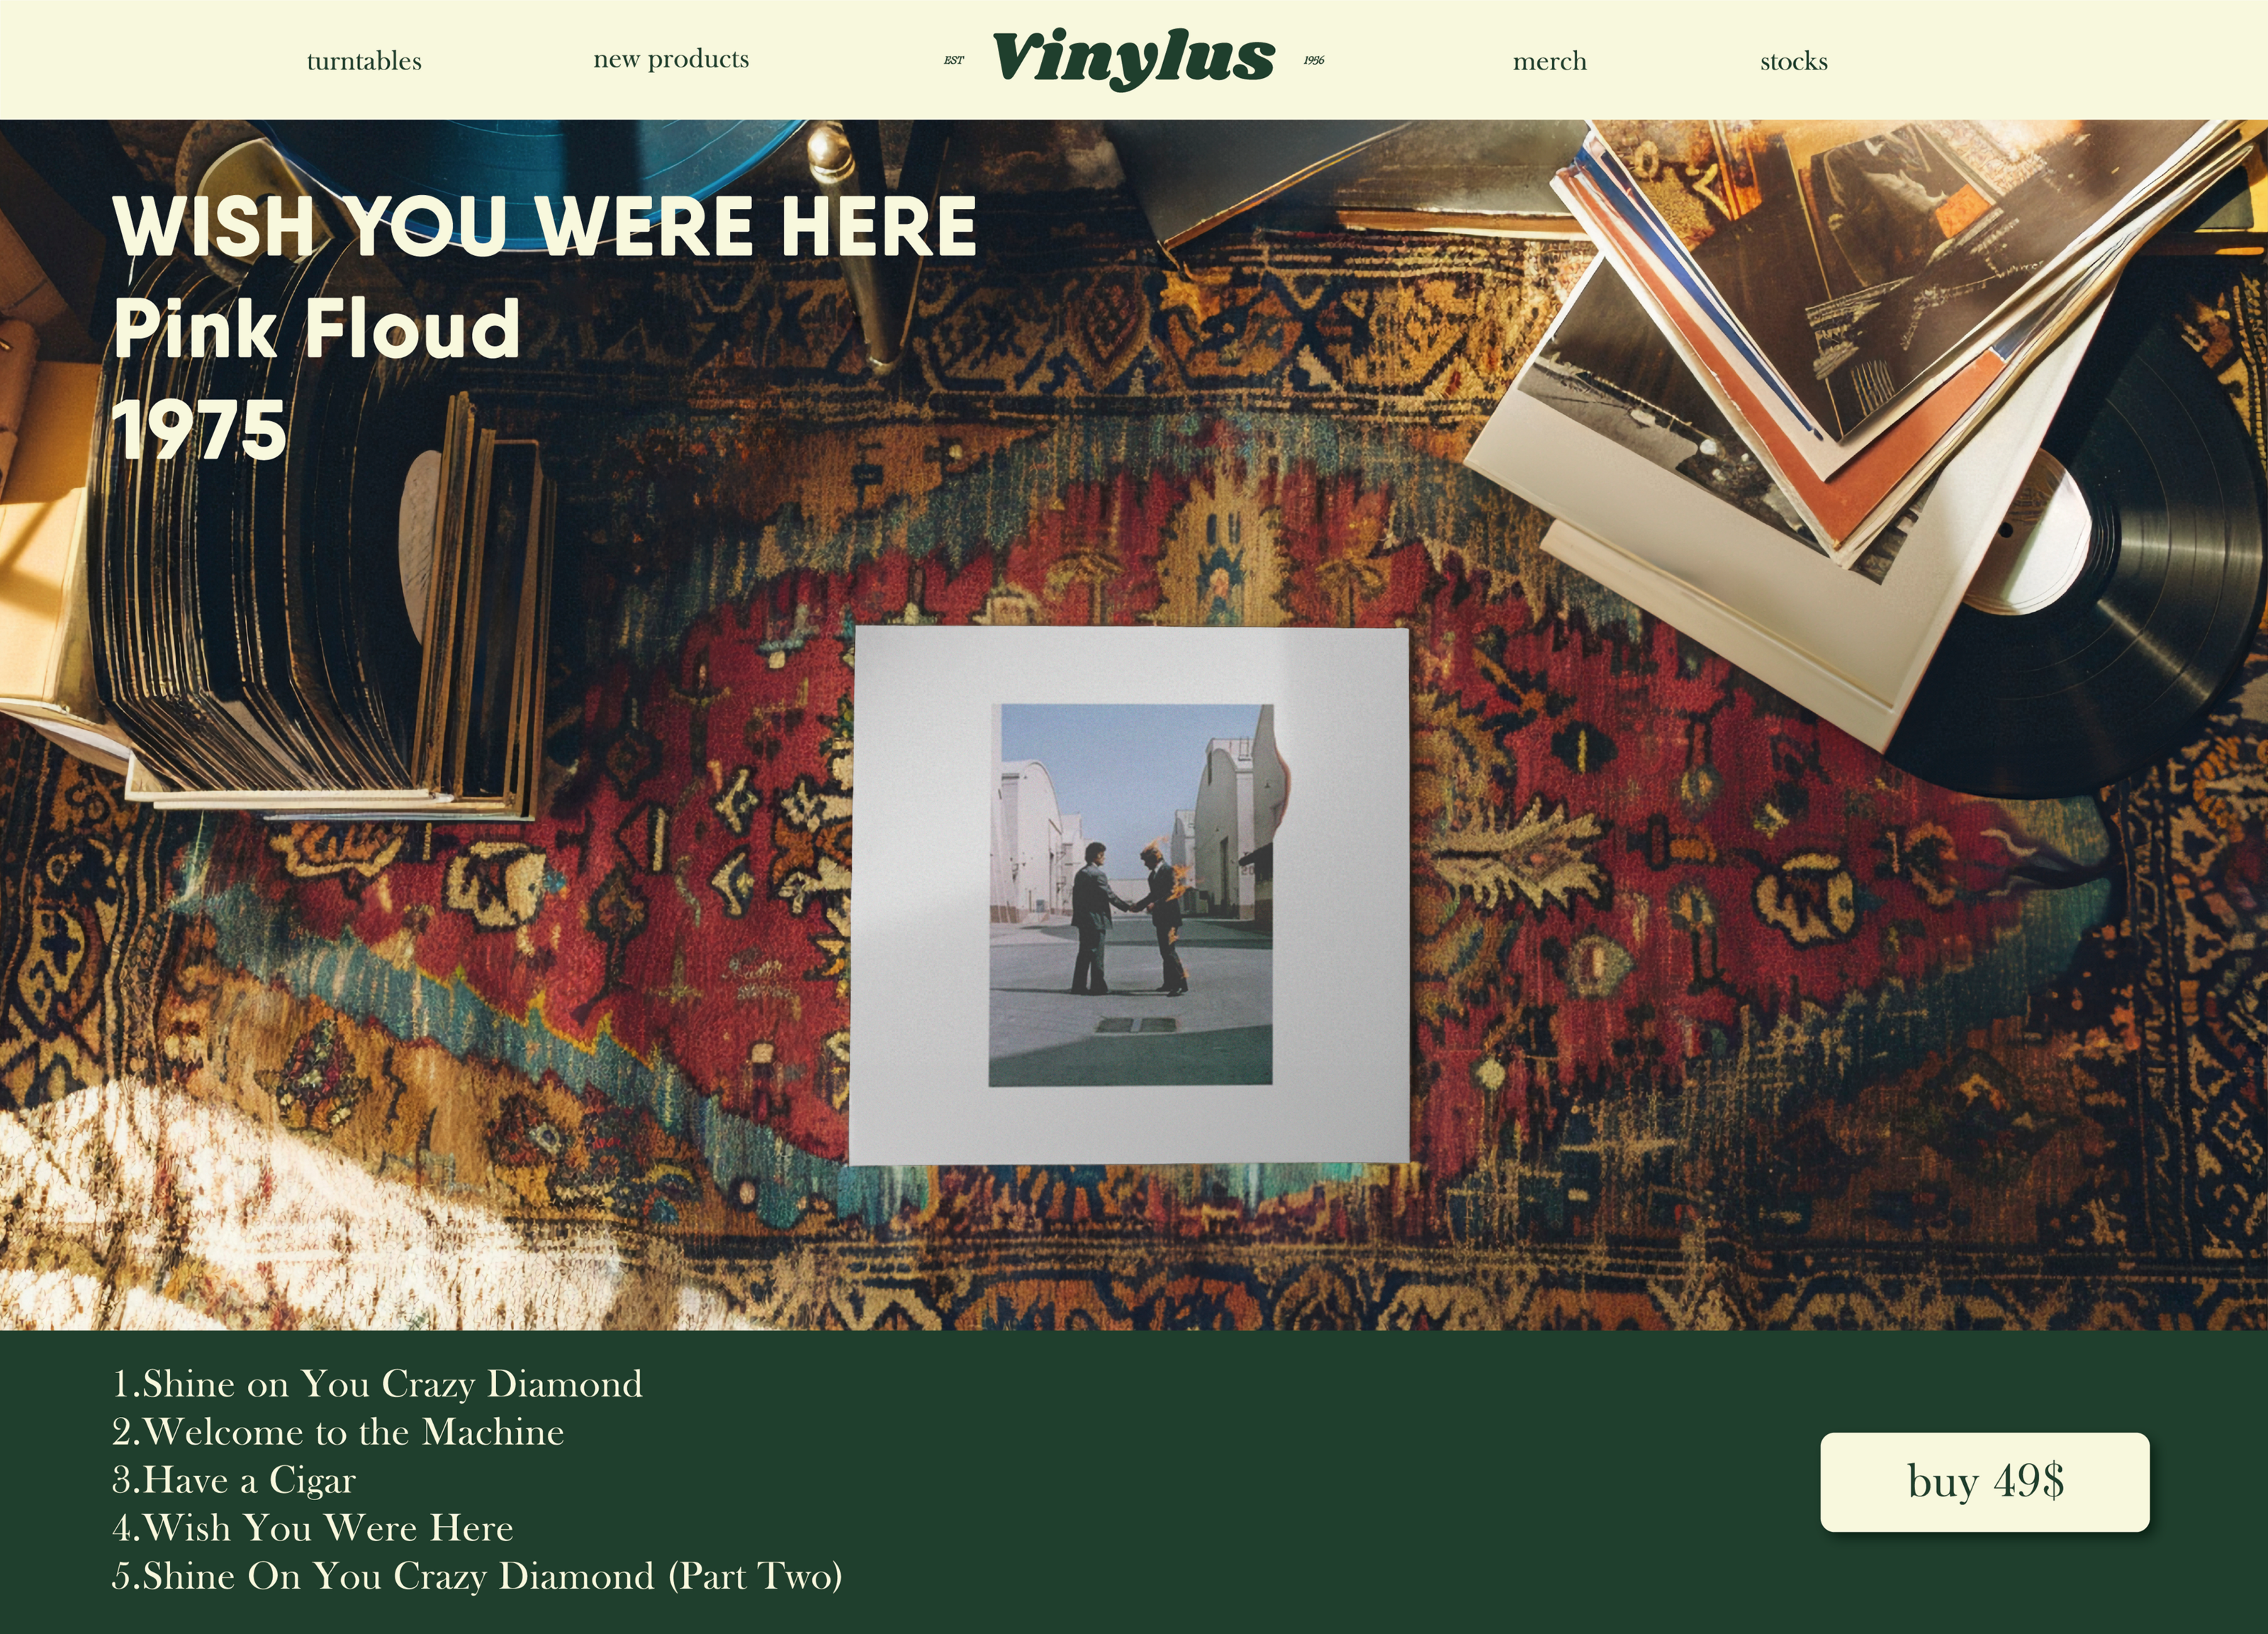Screen dimensions: 2268x1634
Task: Click the EST label beside logo
Action: [x=954, y=60]
